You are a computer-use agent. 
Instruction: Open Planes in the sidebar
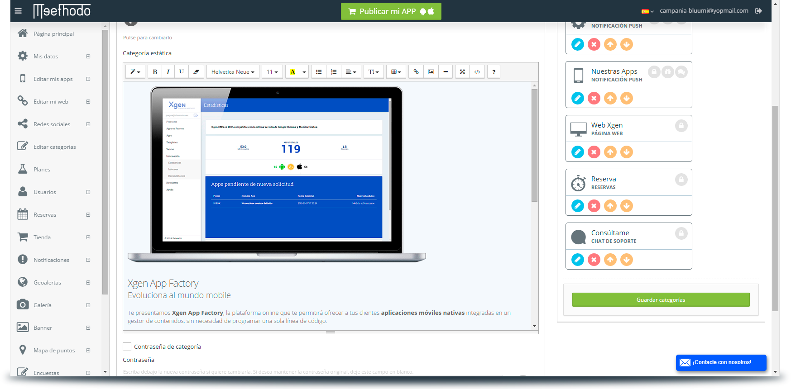(x=42, y=170)
